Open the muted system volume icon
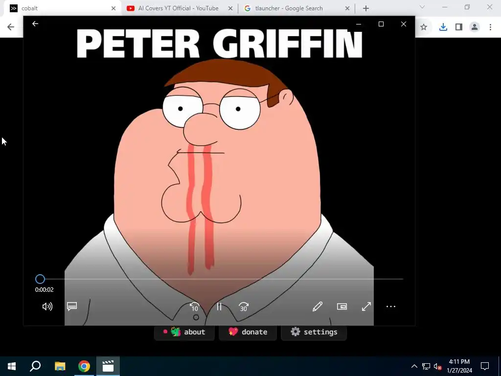 coord(437,366)
